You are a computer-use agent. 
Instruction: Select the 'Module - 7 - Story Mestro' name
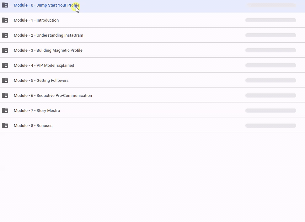click(x=37, y=111)
